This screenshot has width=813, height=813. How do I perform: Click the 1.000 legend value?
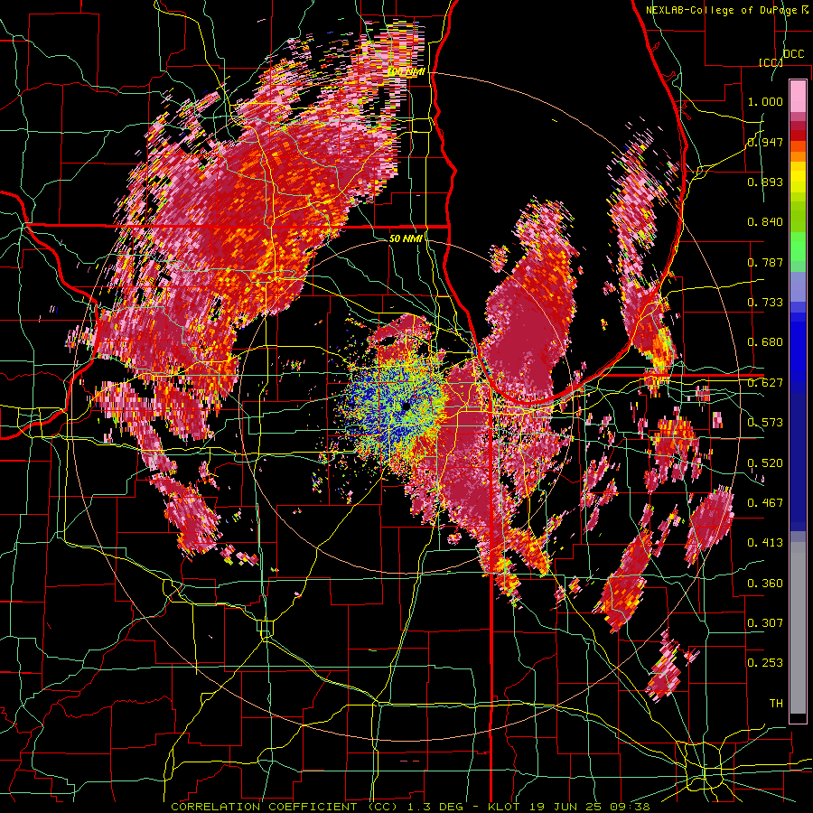point(765,101)
